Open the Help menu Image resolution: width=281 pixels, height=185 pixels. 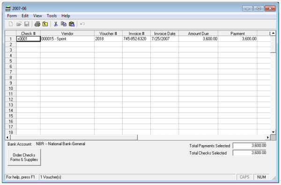(66, 16)
